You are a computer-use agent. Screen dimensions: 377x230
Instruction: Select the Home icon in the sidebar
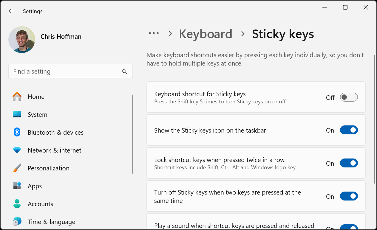[x=17, y=97]
